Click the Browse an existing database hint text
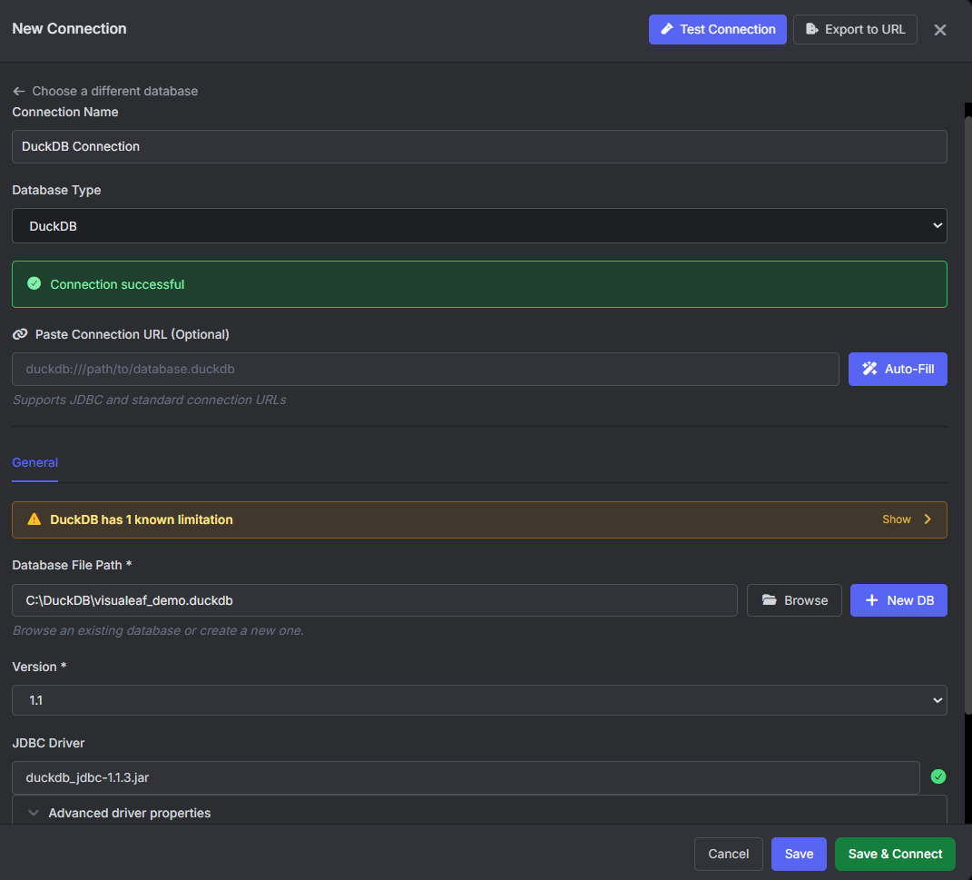 point(158,630)
